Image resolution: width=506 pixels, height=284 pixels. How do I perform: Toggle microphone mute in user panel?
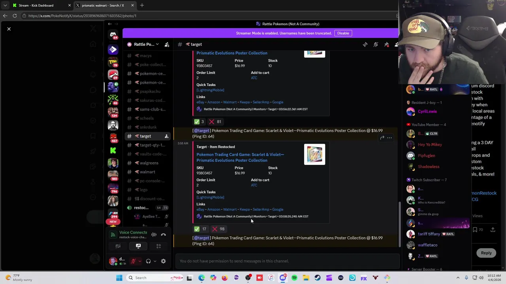coord(133,261)
